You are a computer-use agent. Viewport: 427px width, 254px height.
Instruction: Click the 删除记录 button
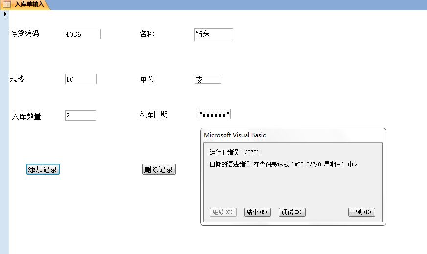(x=159, y=169)
